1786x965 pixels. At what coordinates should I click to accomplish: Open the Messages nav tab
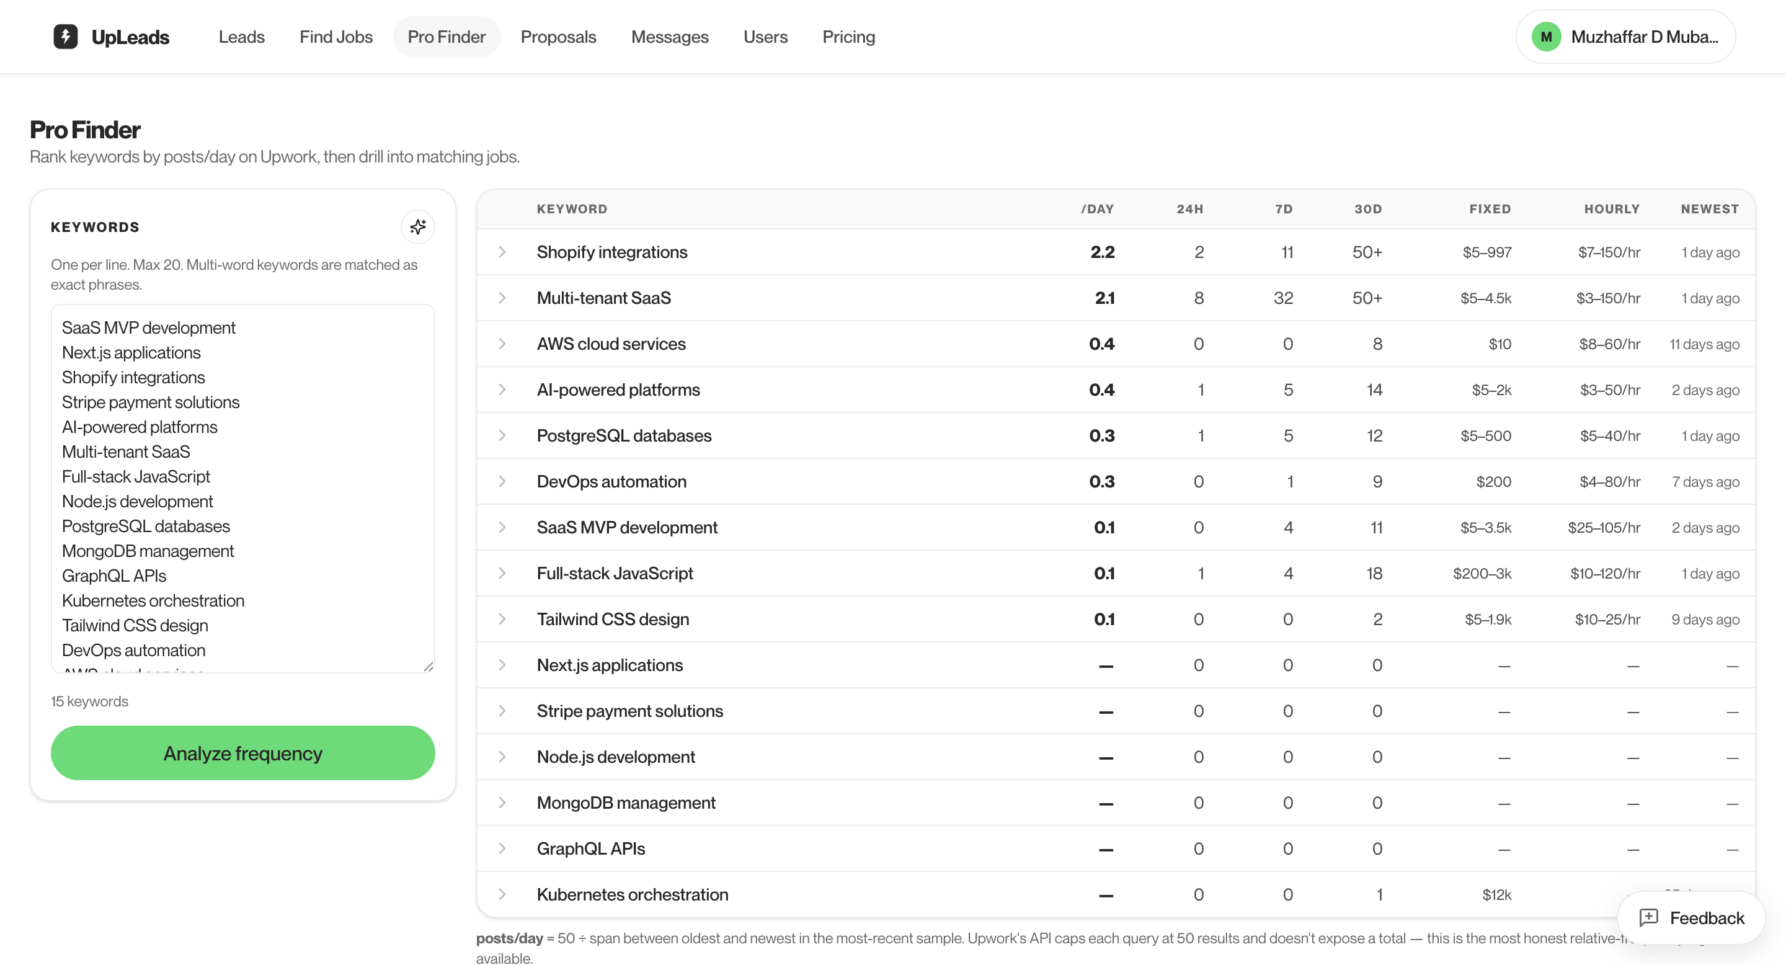pyautogui.click(x=670, y=37)
